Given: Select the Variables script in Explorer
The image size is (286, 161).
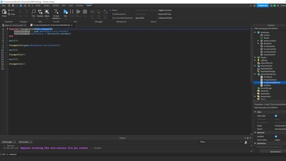Looking at the screenshot, I should [x=267, y=85].
